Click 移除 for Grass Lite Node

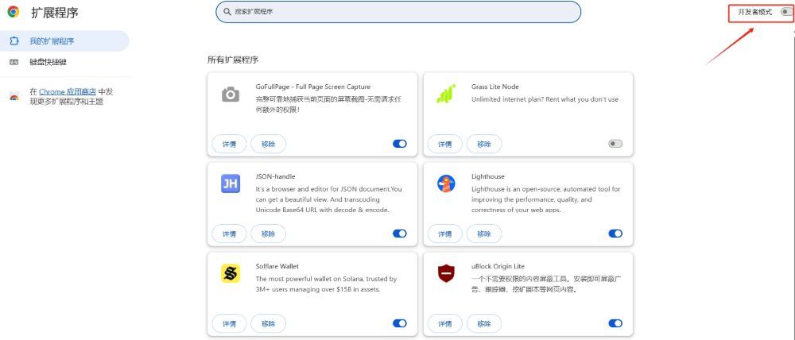[483, 144]
